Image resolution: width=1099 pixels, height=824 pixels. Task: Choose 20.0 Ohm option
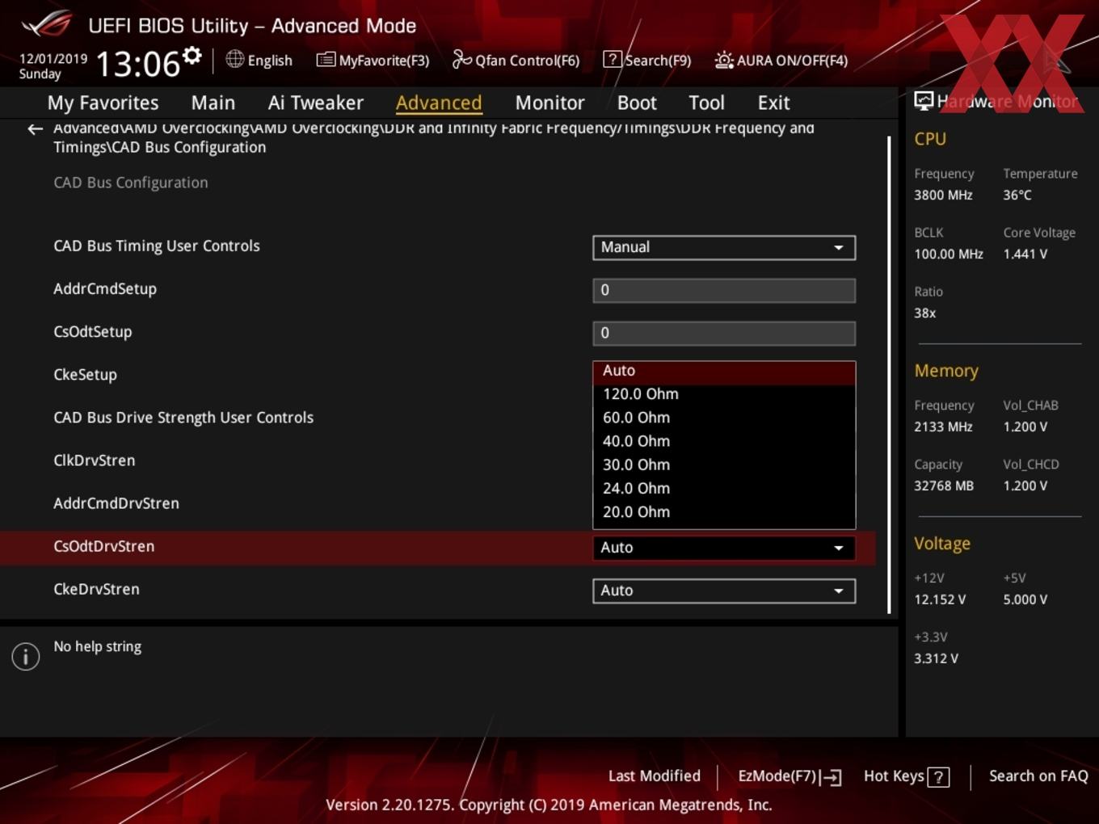click(x=724, y=511)
